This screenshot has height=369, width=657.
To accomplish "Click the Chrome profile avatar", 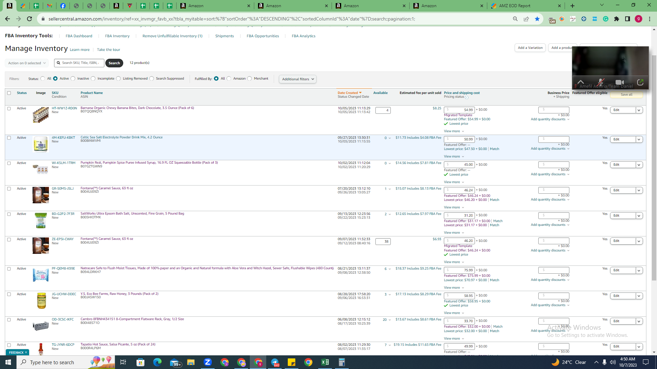I will tap(639, 19).
